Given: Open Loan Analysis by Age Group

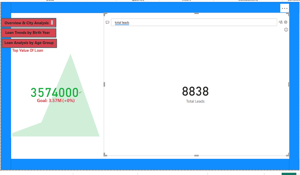Looking at the screenshot, I should point(29,43).
